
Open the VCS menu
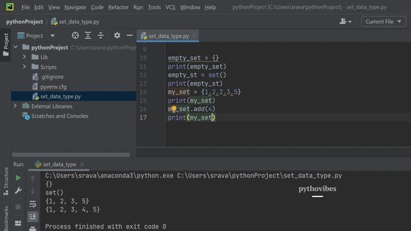coord(170,7)
